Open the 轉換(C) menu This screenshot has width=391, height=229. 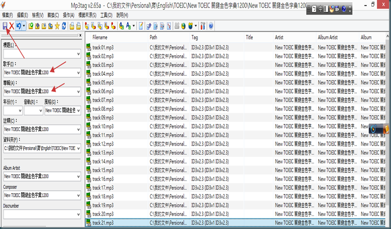[53, 15]
